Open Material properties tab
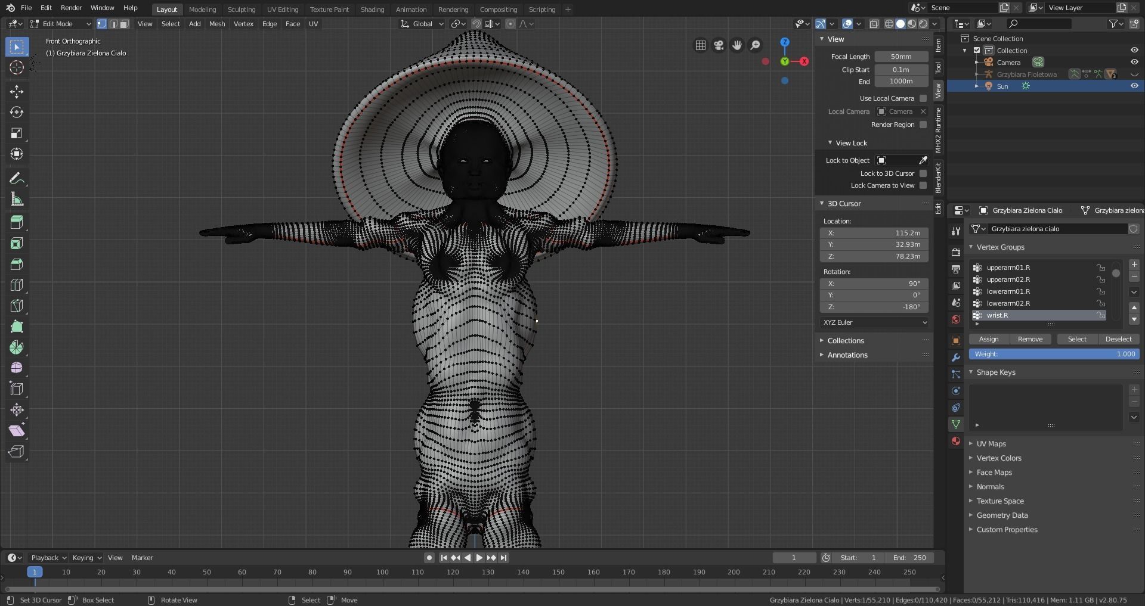The height and width of the screenshot is (606, 1145). click(x=956, y=441)
